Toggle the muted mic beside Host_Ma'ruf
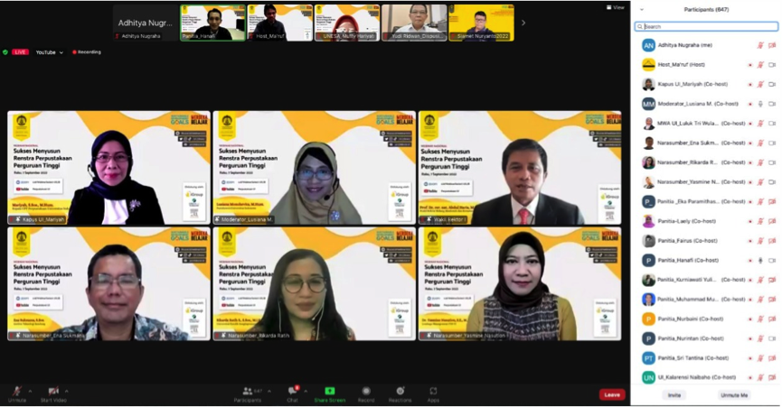This screenshot has height=407, width=782. click(760, 65)
